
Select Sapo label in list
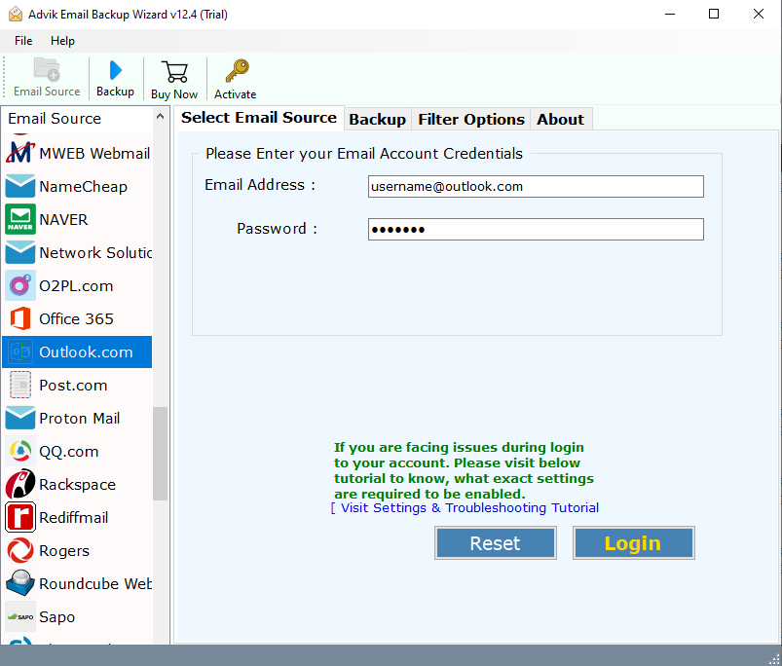point(56,617)
